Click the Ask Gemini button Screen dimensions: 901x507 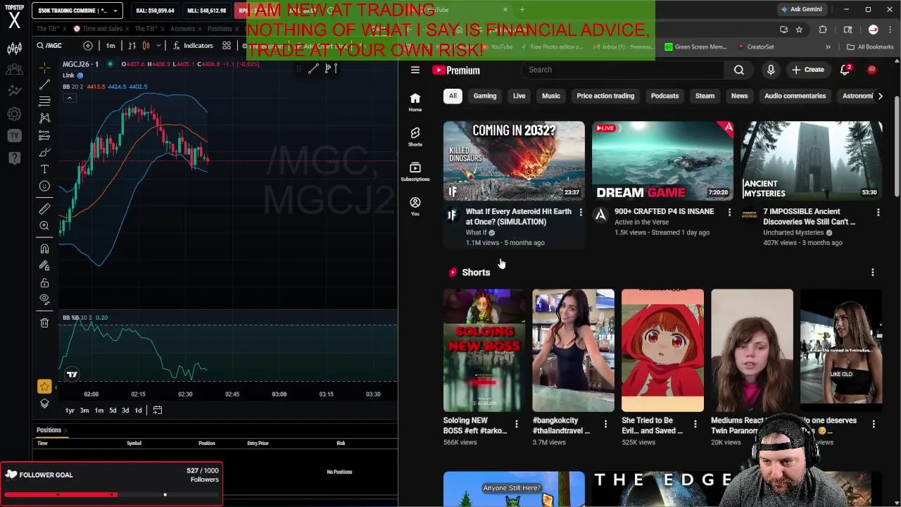(x=801, y=10)
